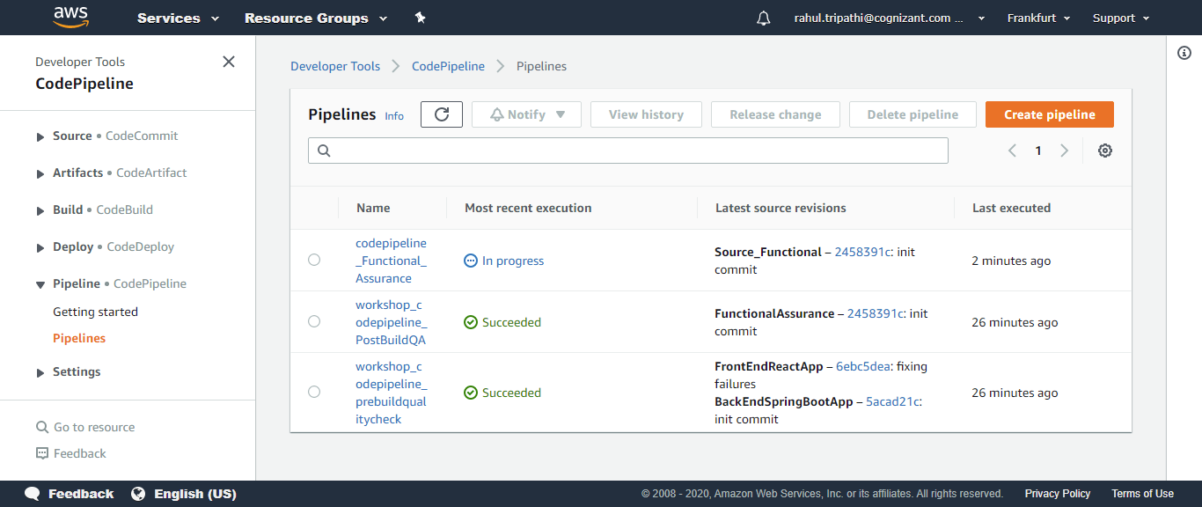Click the Last executed column header
Image resolution: width=1202 pixels, height=507 pixels.
[x=1011, y=208]
